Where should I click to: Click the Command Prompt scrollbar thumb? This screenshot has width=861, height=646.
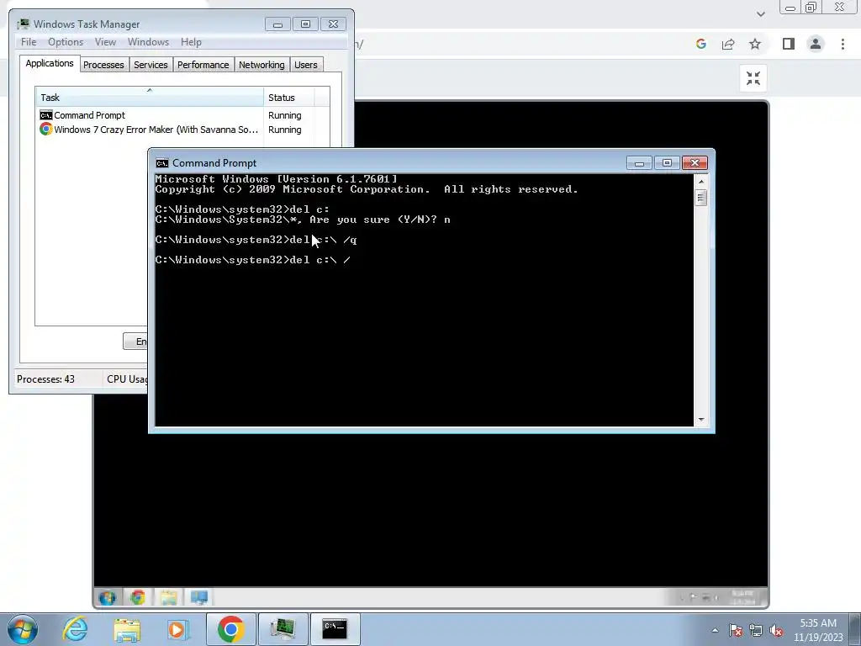pos(700,198)
